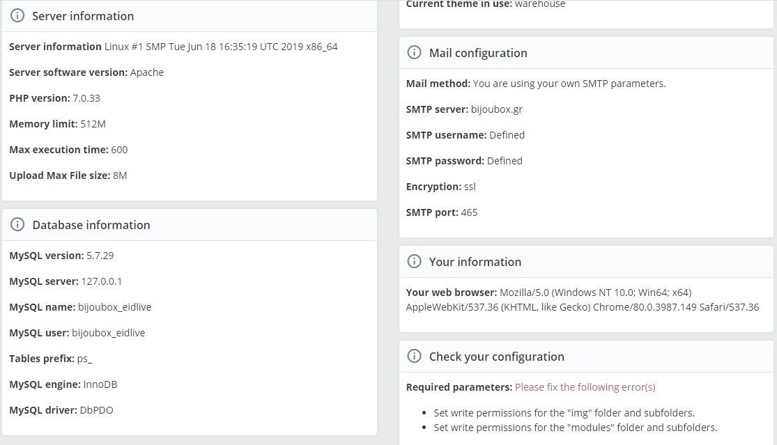Click the Database information info icon
Screen dimensions: 777x445
coord(18,225)
